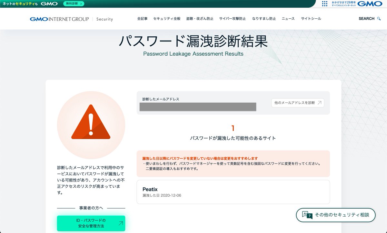Viewport: 387px width, 233px height.
Task: Click the 他のメールアドレスを診断 button
Action: (298, 103)
